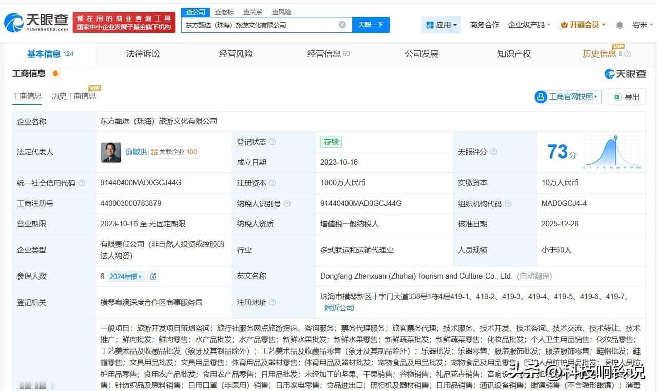
Task: Click the 导出 export button
Action: pos(627,96)
